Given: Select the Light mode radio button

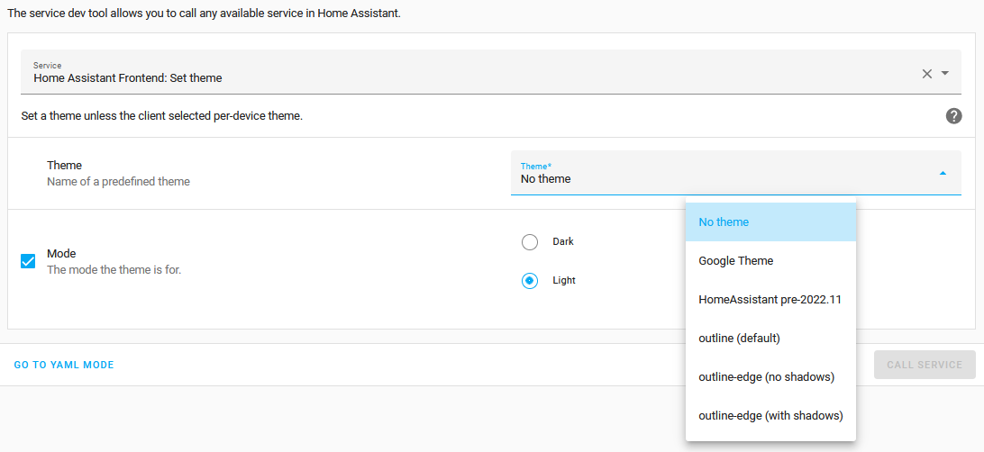Looking at the screenshot, I should (530, 281).
